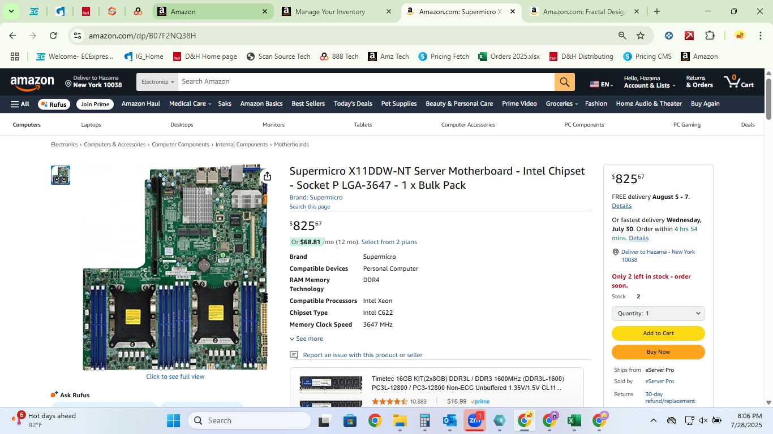This screenshot has width=773, height=434.
Task: Reload the page with refresh icon
Action: point(53,36)
